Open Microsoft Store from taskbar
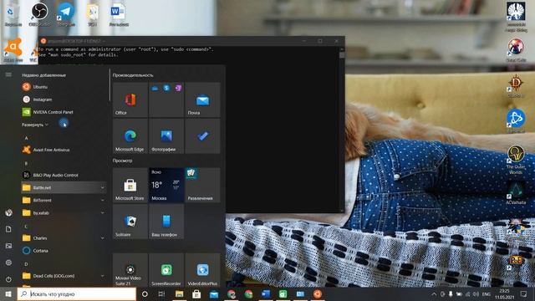535x301 pixels. tap(196, 293)
